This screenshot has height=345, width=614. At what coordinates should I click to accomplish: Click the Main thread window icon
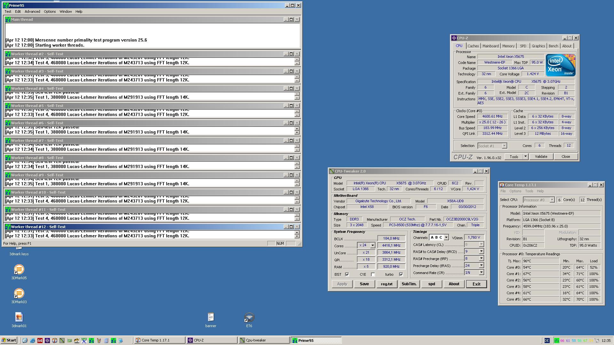coord(8,19)
